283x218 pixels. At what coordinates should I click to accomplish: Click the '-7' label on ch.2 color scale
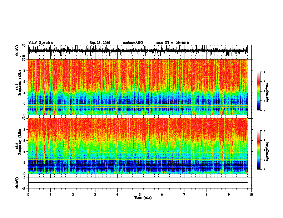point(263,170)
